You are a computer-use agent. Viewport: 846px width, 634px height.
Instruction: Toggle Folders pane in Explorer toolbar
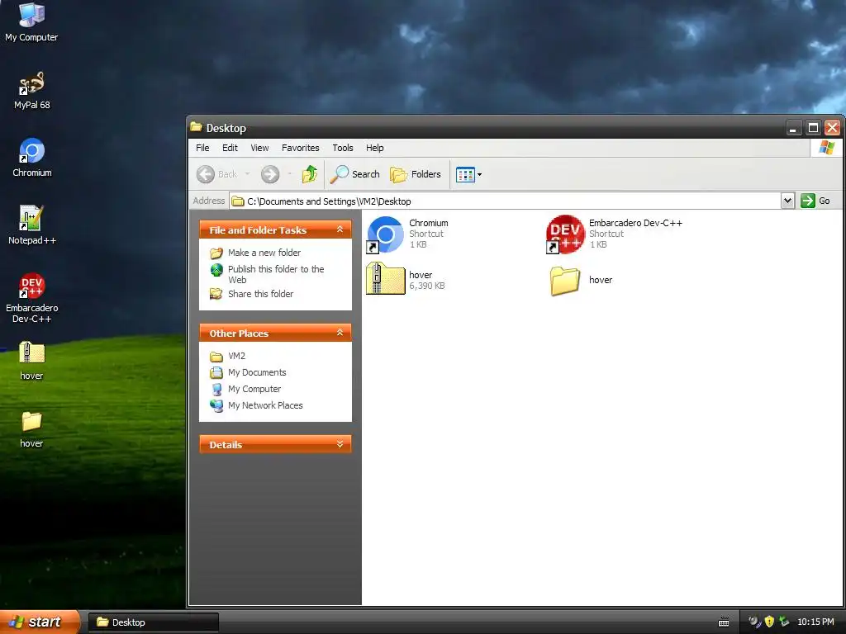click(416, 174)
